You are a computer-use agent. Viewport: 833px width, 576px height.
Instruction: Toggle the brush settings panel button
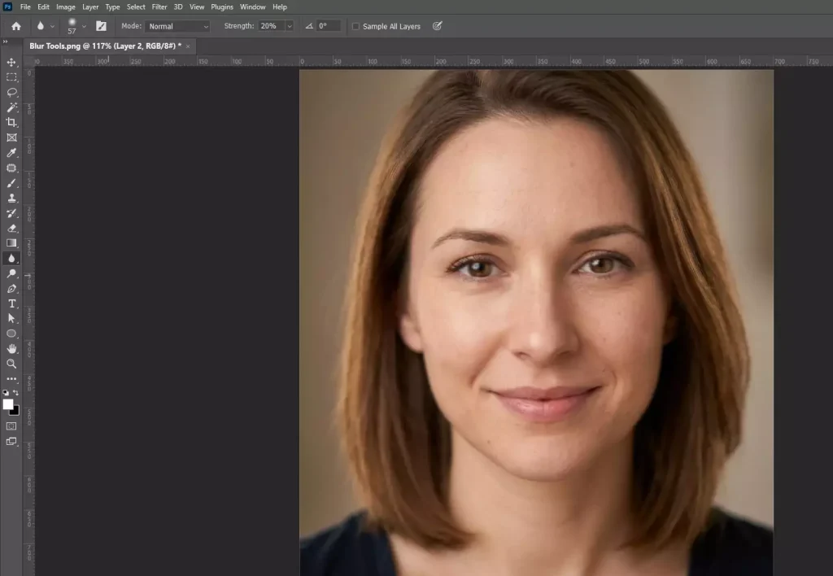[x=101, y=26]
